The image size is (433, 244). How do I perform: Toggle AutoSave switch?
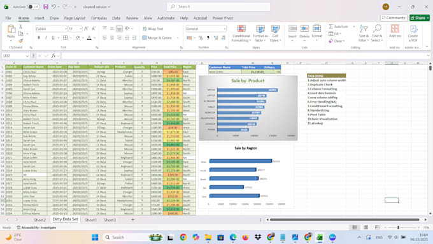(34, 6)
